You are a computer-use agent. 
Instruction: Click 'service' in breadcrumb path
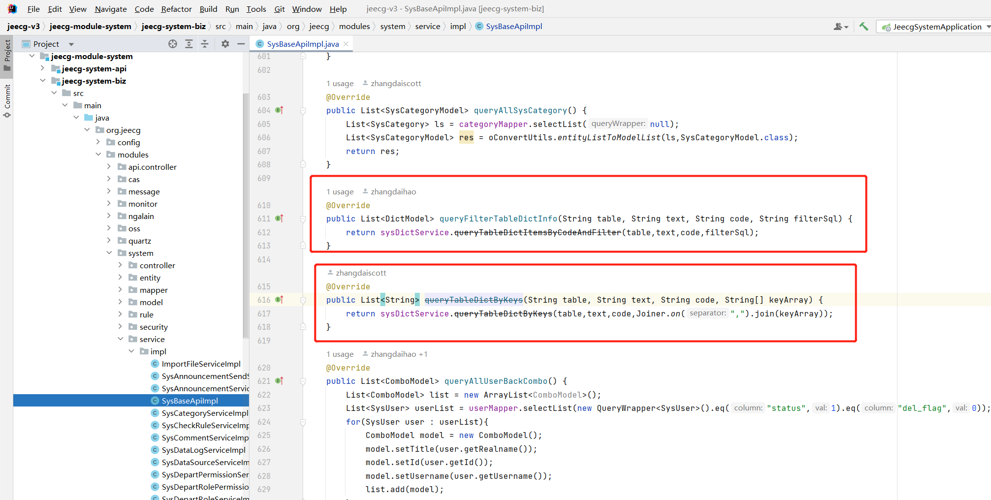click(x=428, y=27)
